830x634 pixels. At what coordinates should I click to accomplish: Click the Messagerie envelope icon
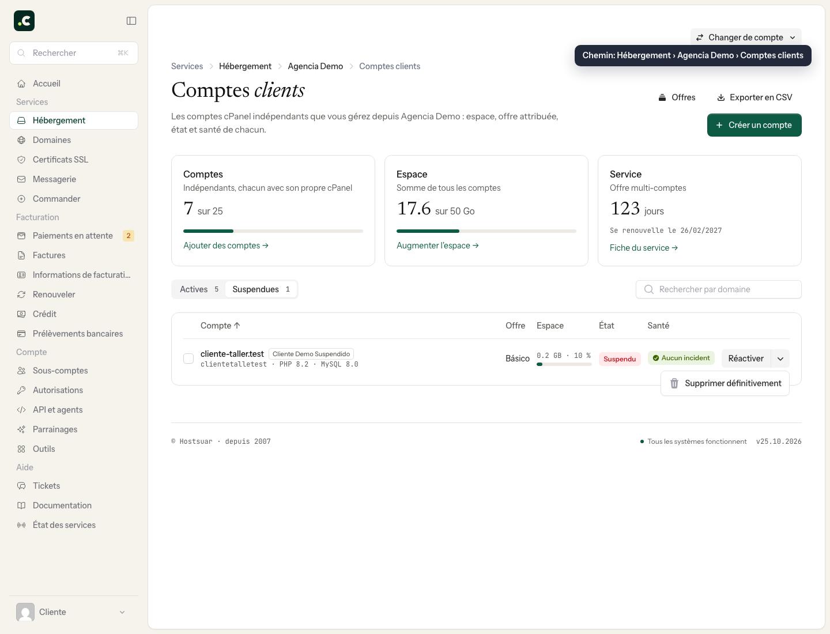[x=21, y=179]
